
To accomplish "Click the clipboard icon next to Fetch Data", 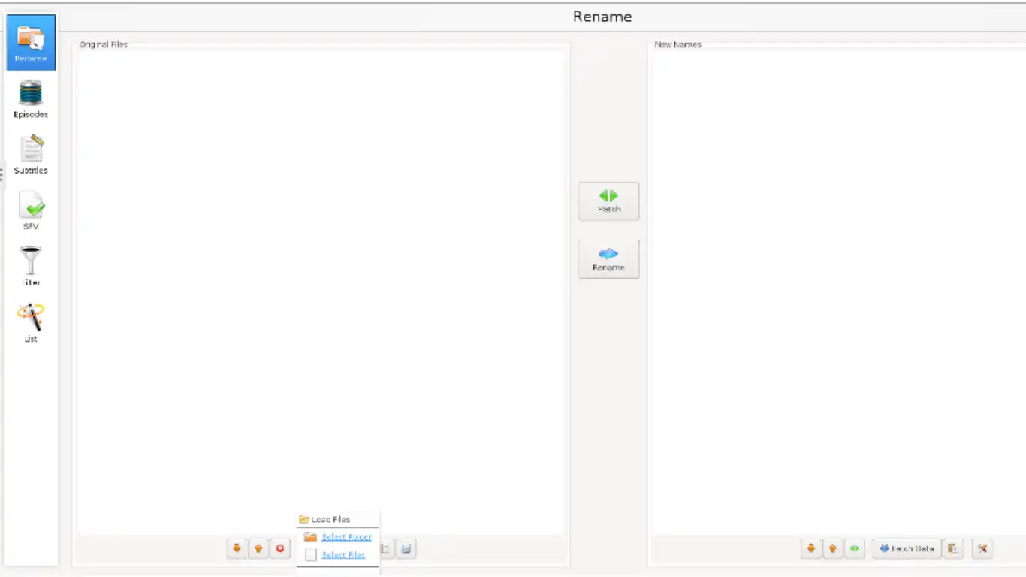I will [x=952, y=548].
